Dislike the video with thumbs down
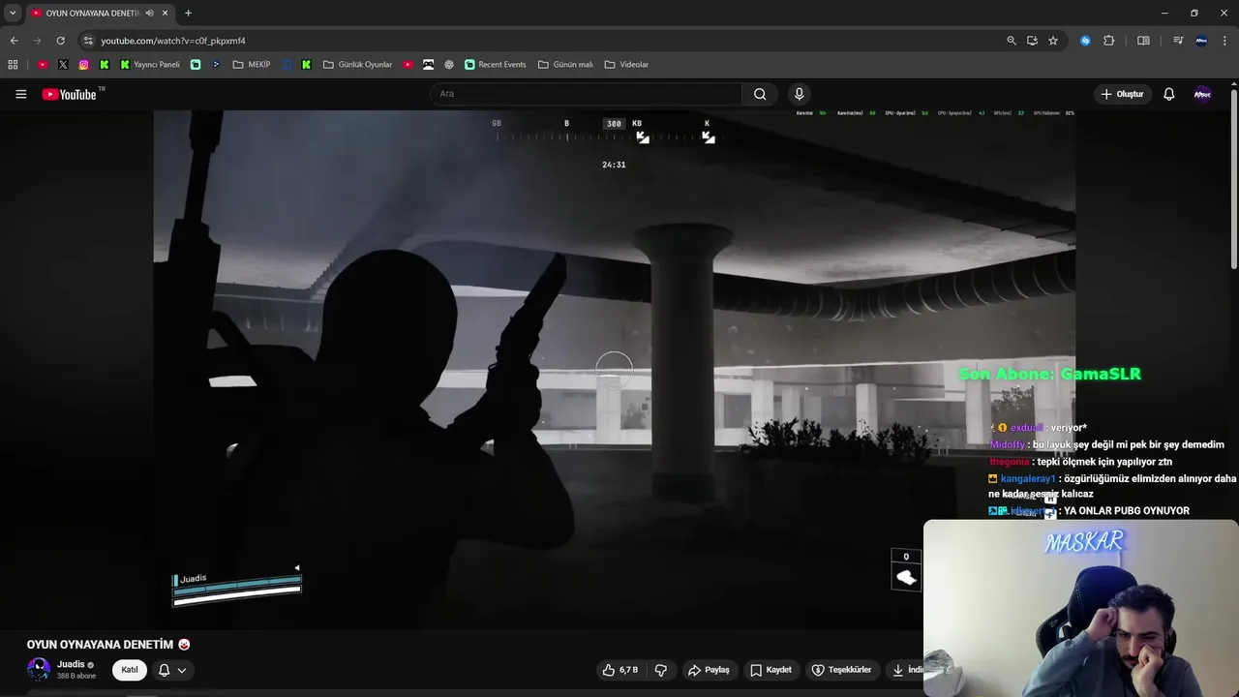1239x697 pixels. point(661,670)
